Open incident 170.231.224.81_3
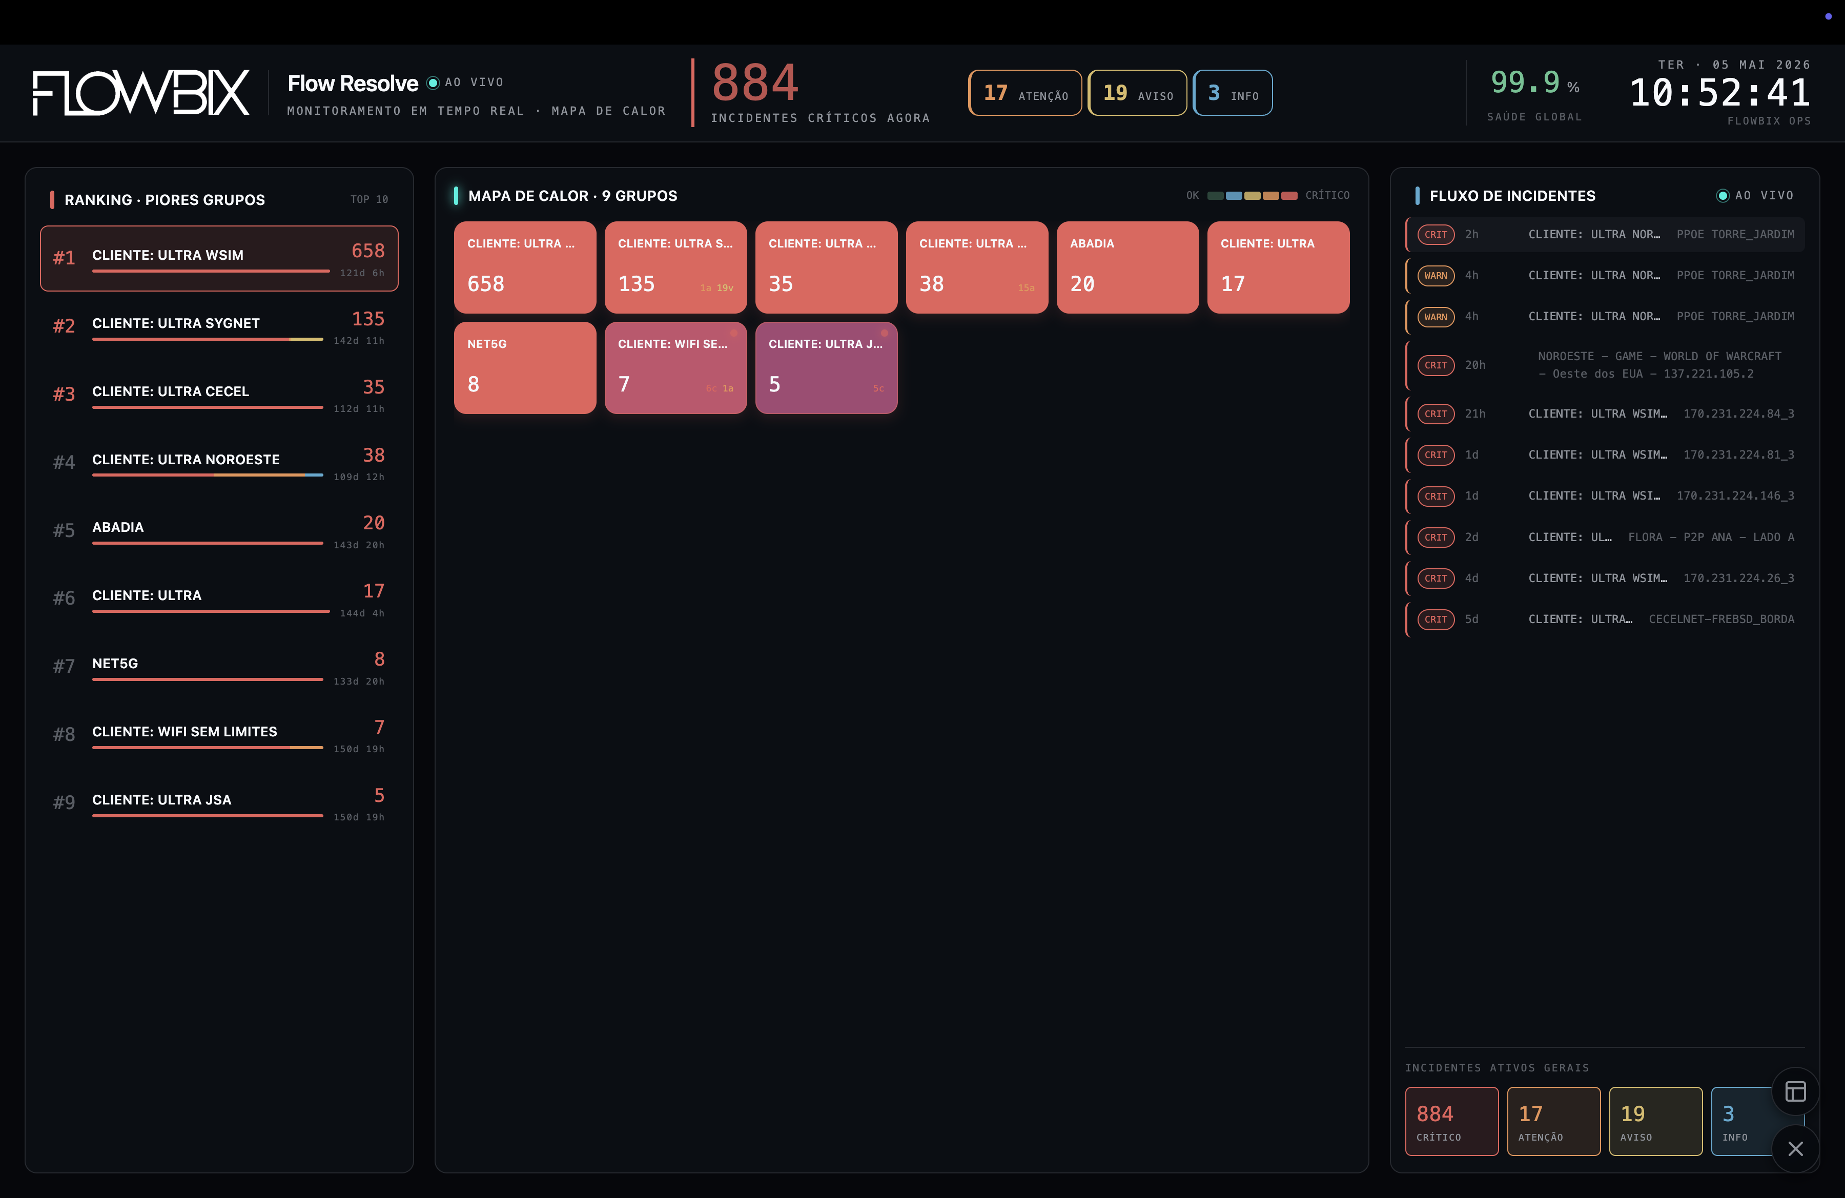Viewport: 1845px width, 1198px height. pyautogui.click(x=1606, y=455)
